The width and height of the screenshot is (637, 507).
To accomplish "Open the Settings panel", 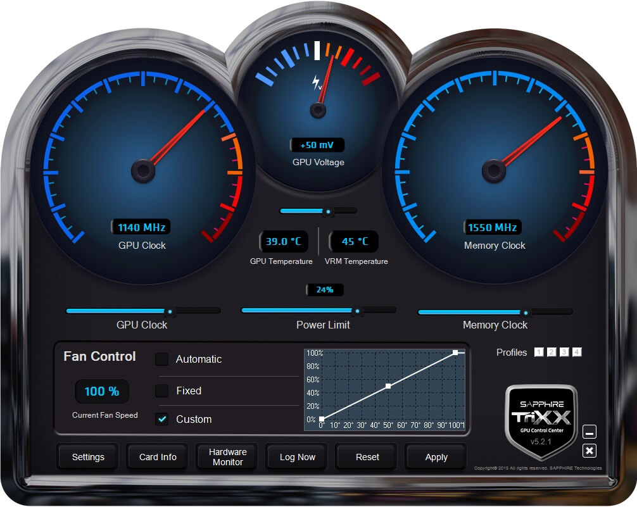I will [x=88, y=457].
